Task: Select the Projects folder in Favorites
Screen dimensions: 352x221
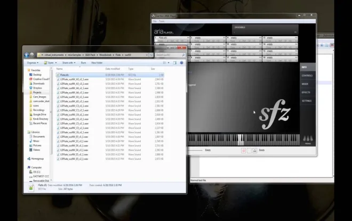Action: [x=37, y=92]
